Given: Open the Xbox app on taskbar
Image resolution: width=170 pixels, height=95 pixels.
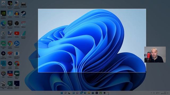Looking at the screenshot, I should [x=101, y=93].
